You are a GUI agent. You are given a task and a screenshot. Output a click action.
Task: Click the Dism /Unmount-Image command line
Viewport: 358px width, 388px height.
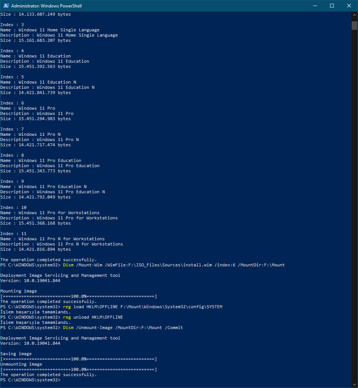tap(92, 328)
